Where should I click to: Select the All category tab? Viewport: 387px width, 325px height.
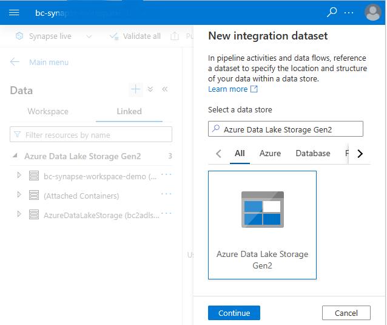[x=240, y=154]
